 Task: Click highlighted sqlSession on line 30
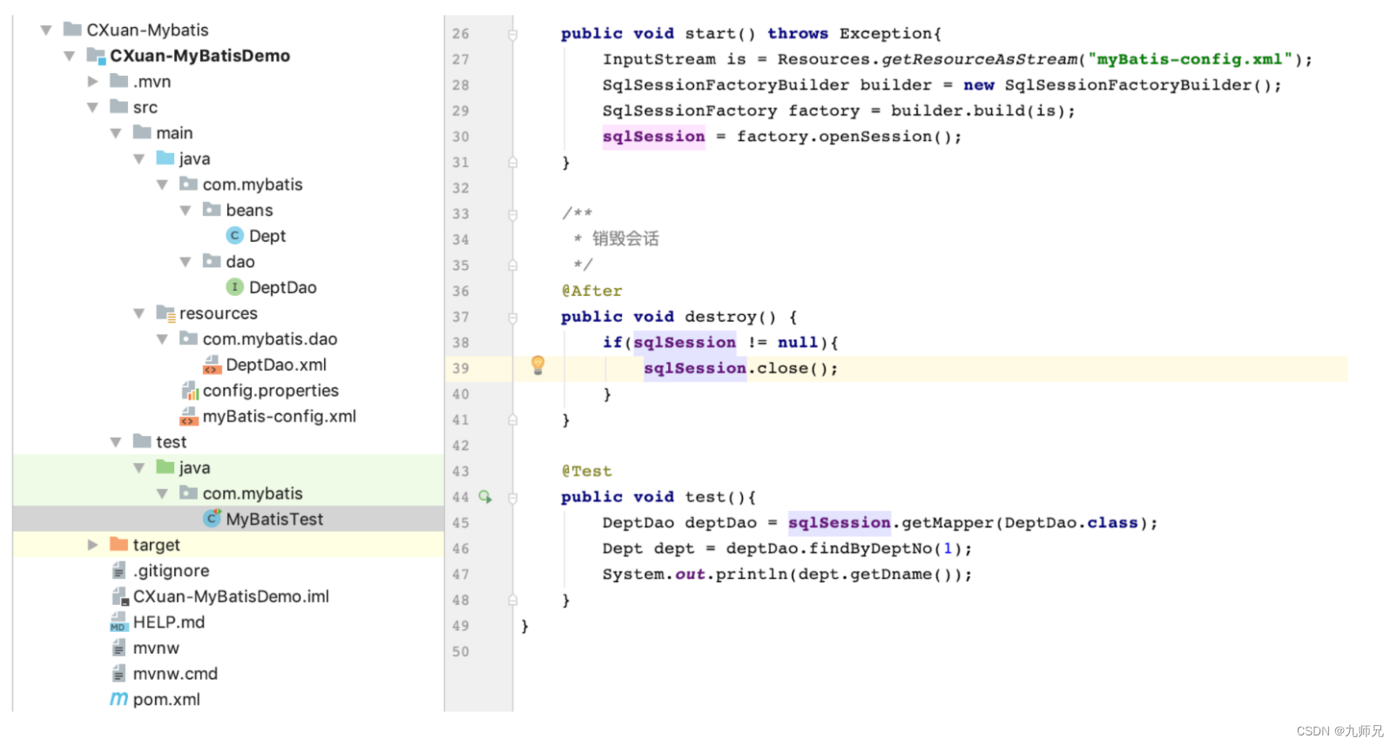point(654,137)
